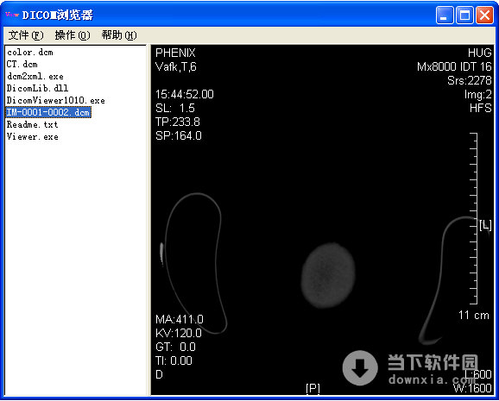Select dcm2xml.exe file entry
Screen dimensions: 499x401
click(x=35, y=77)
